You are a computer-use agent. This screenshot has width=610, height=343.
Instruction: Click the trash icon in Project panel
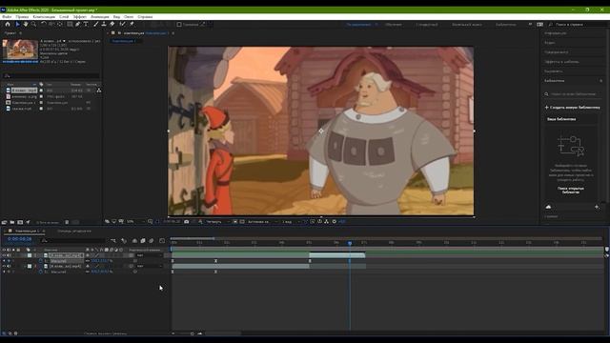pos(67,222)
